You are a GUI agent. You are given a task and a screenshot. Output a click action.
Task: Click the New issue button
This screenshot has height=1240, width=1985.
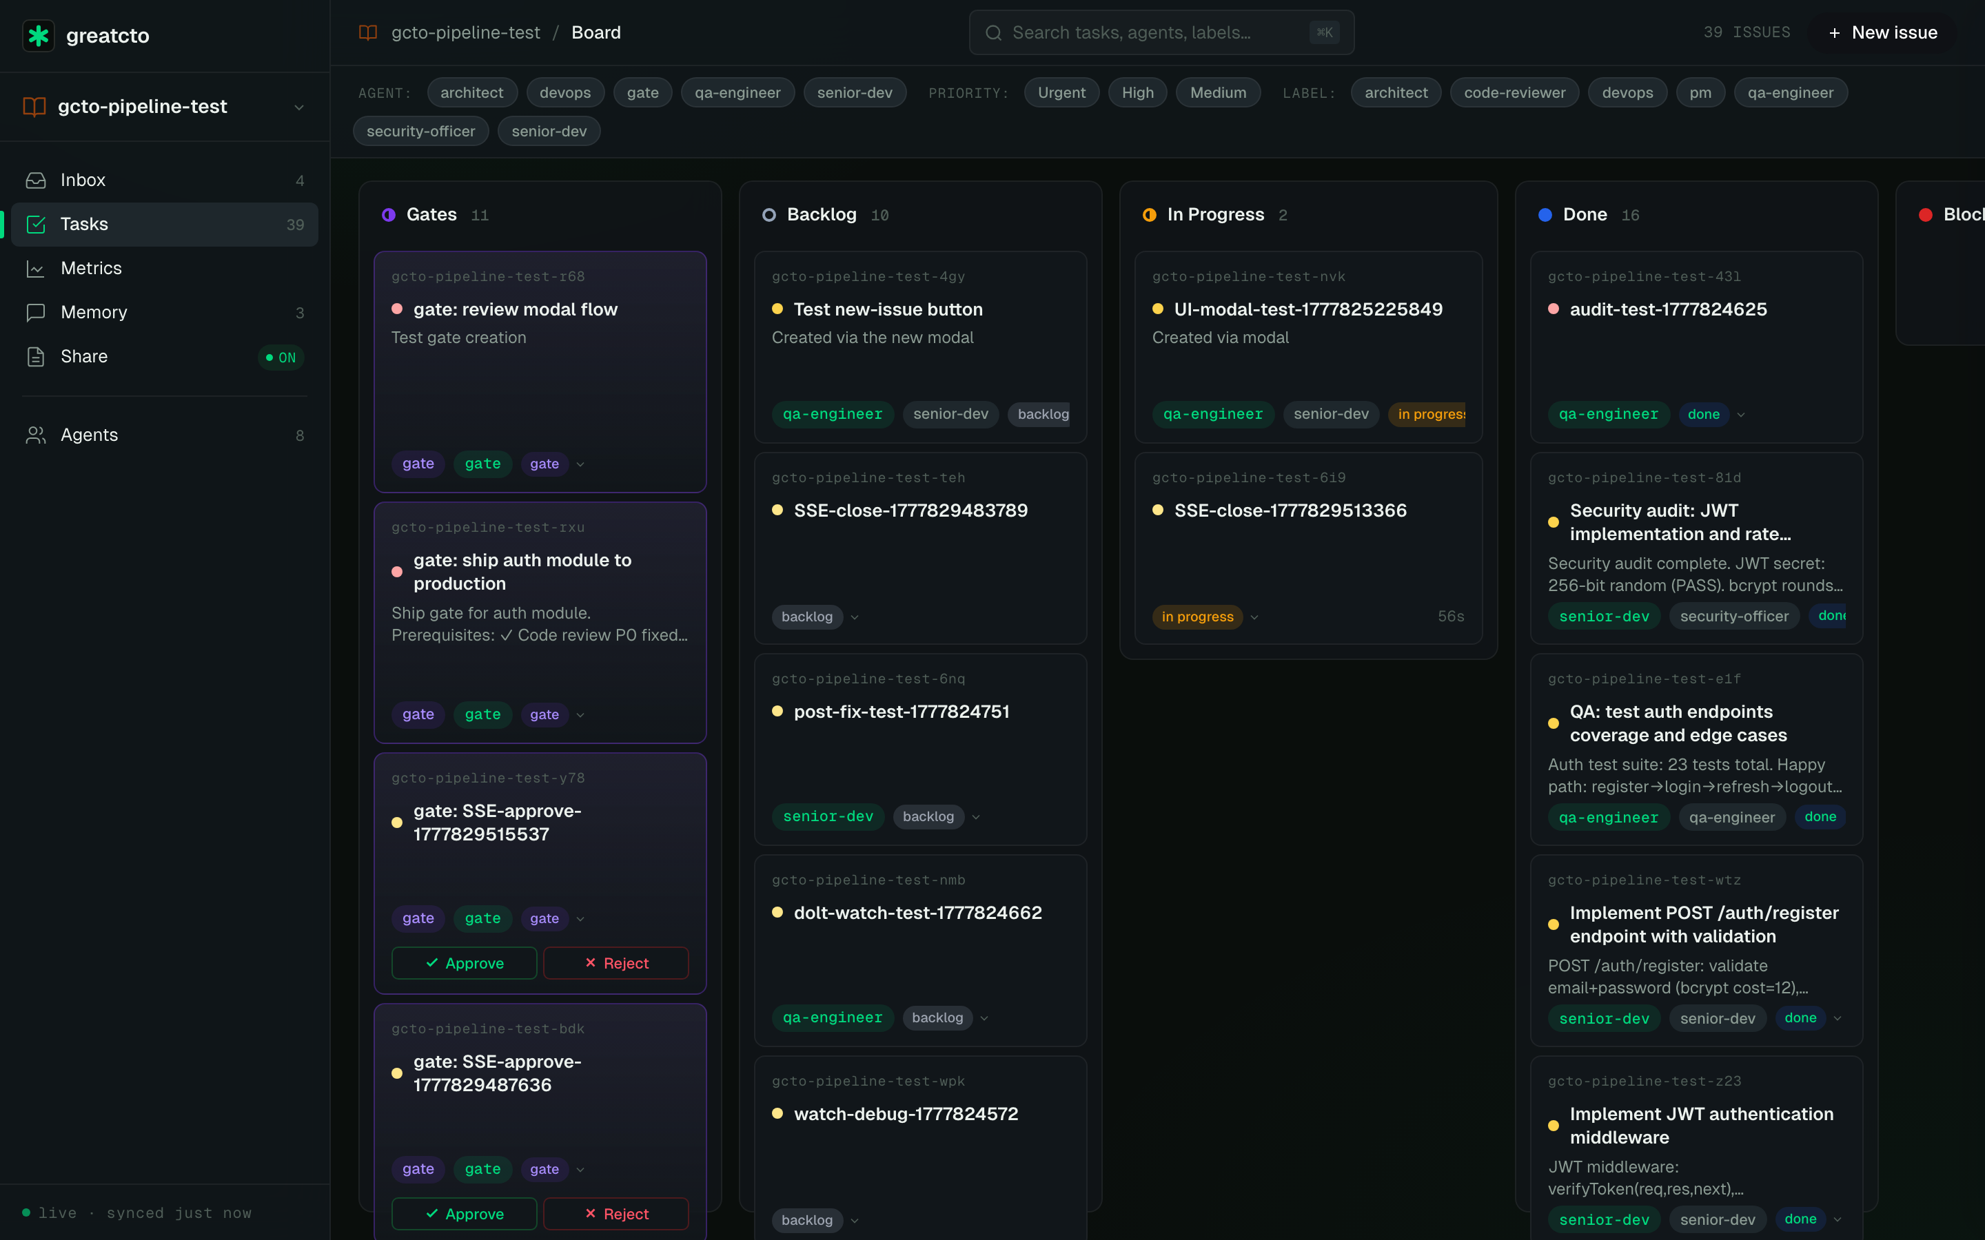[x=1882, y=33]
